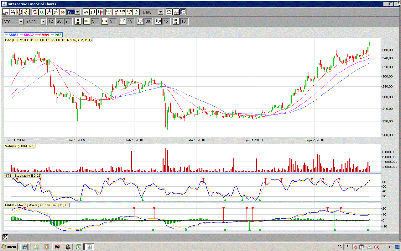The image size is (401, 251).
Task: Click the Inicio start button
Action: point(9,247)
